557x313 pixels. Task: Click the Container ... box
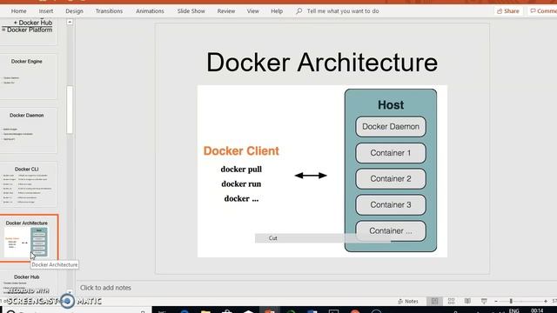(x=391, y=231)
